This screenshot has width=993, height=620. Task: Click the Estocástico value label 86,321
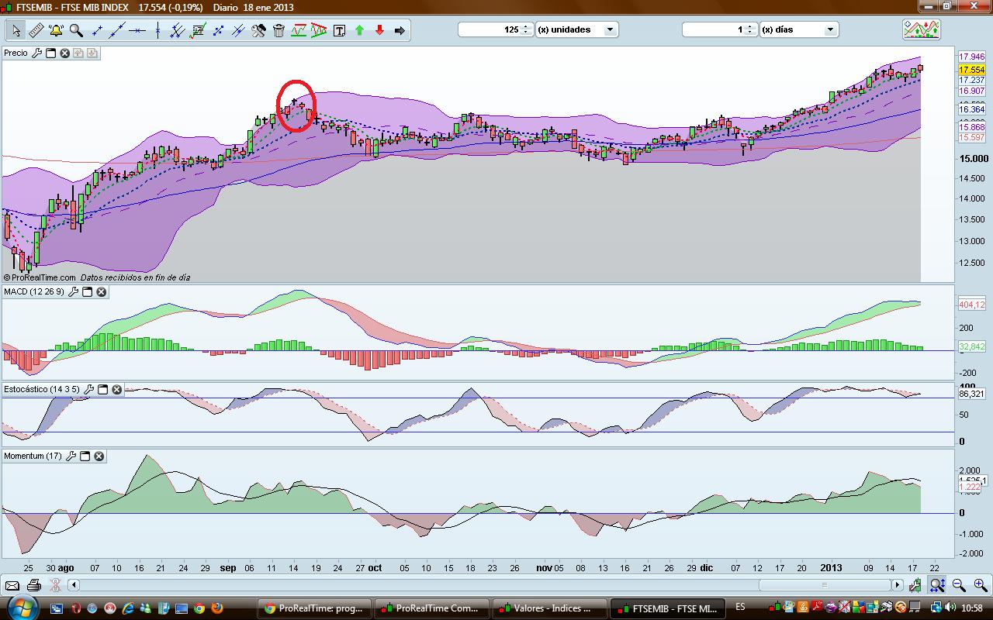click(972, 394)
